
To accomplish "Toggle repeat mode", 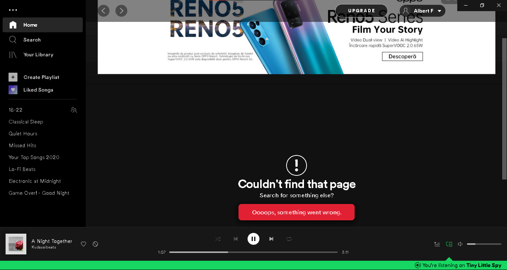I will [x=289, y=239].
